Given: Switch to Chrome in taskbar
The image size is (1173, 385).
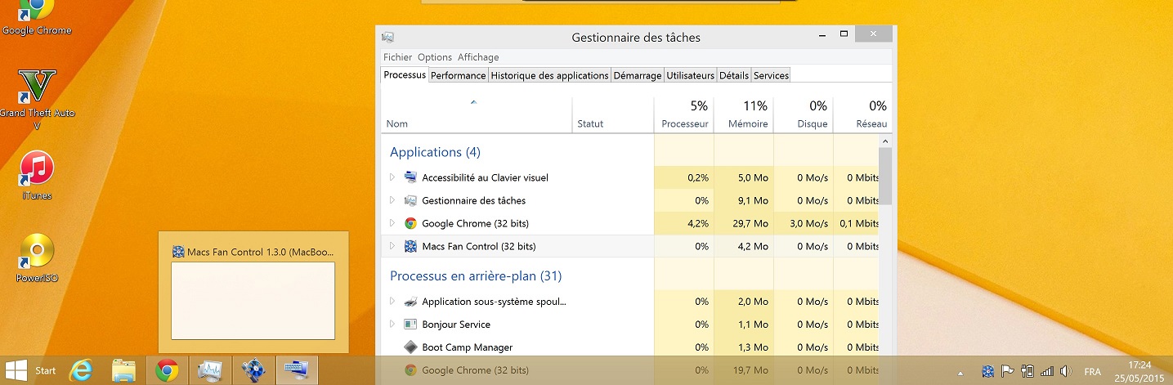Looking at the screenshot, I should click(168, 370).
